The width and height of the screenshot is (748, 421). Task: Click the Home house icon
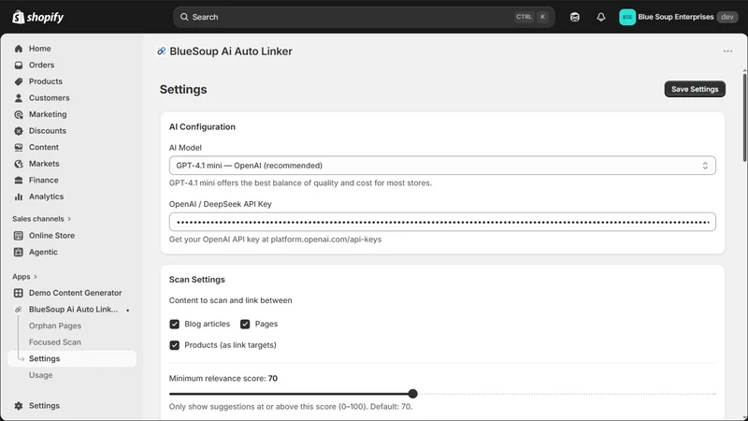tap(19, 49)
